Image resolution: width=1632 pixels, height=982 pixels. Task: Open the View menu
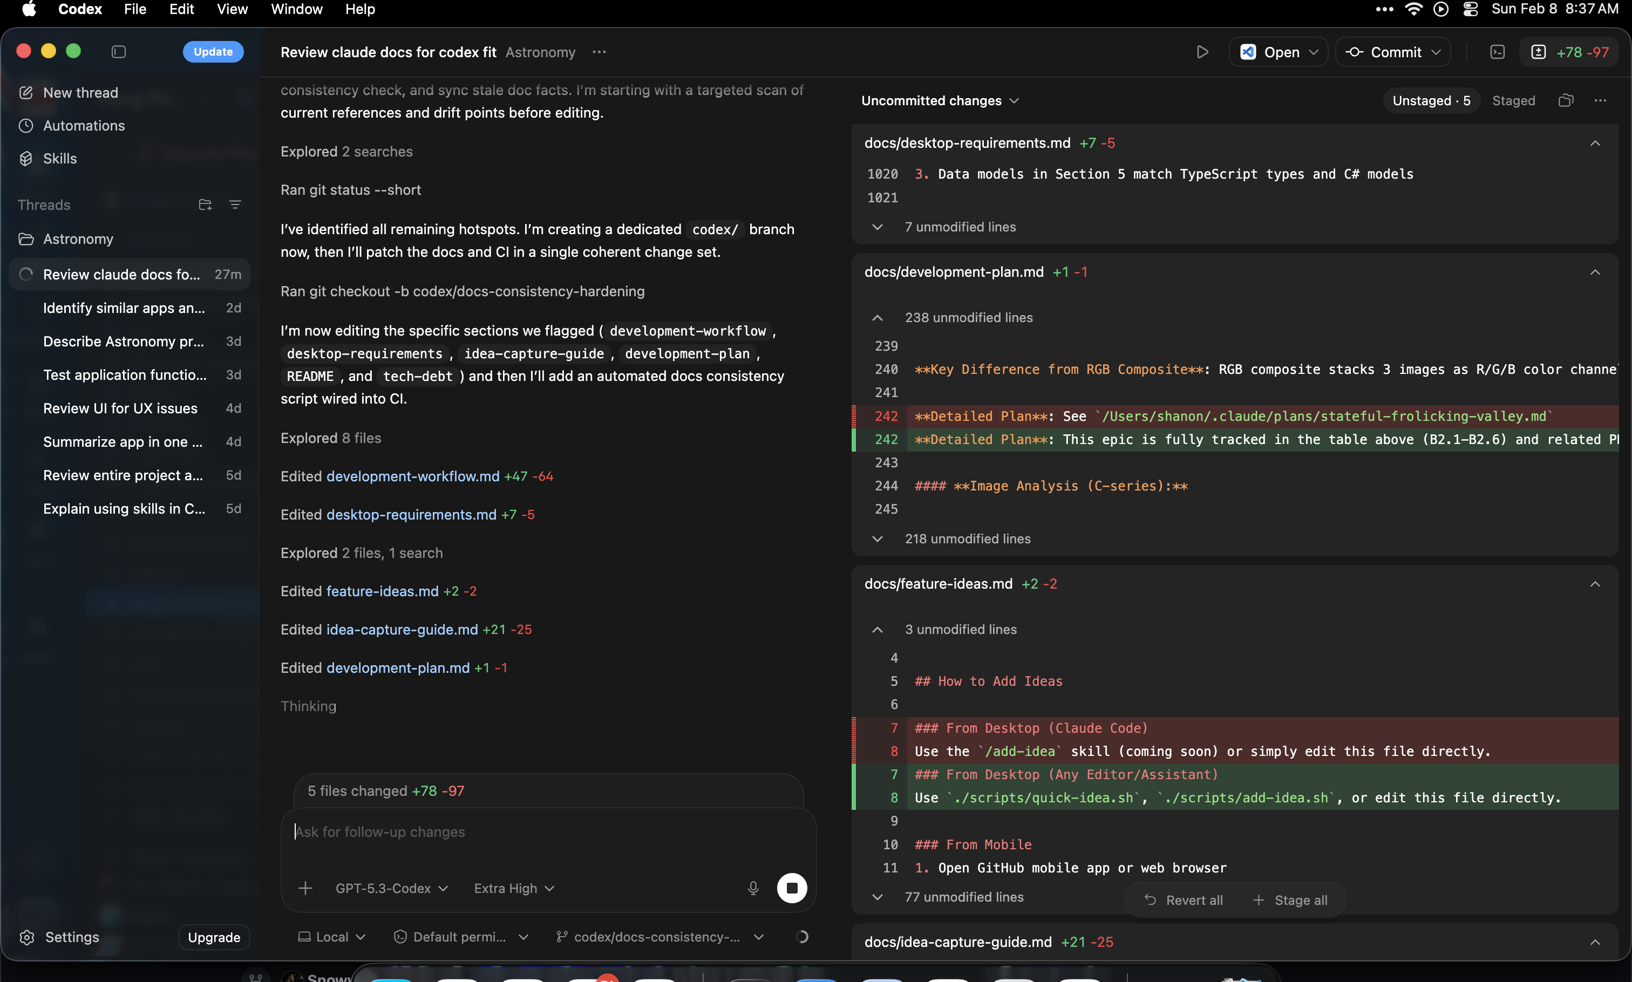232,9
